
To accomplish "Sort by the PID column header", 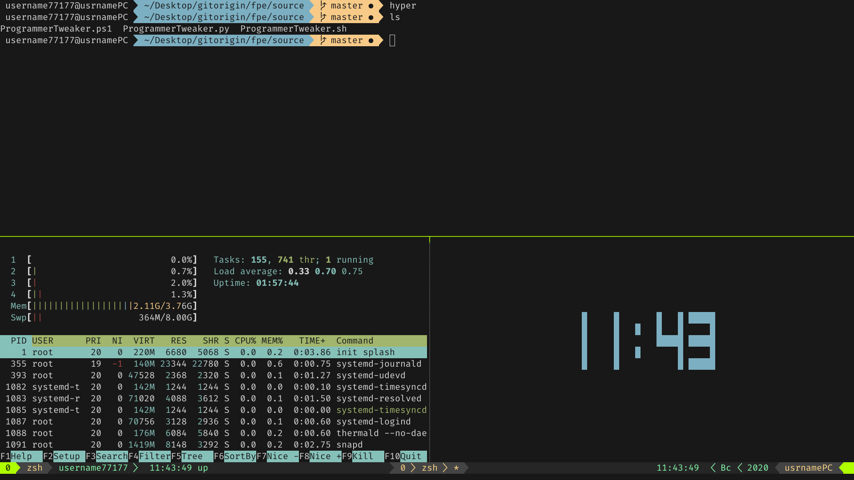I will pyautogui.click(x=19, y=341).
